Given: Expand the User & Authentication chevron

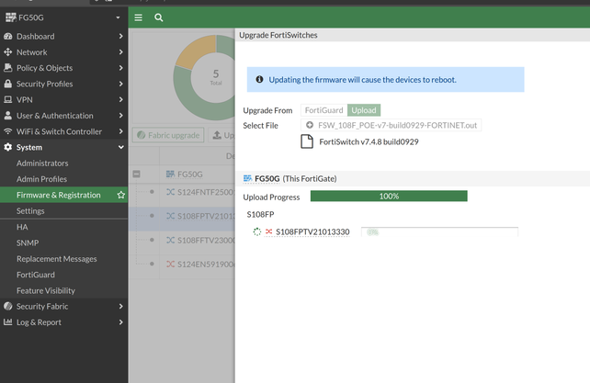Looking at the screenshot, I should (120, 116).
